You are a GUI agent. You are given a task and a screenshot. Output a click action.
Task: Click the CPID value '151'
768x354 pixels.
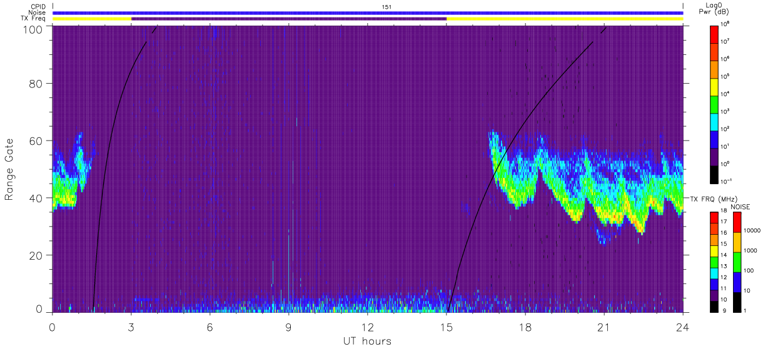coord(387,6)
